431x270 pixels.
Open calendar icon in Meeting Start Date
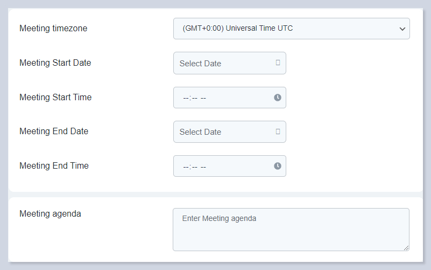[x=278, y=63]
